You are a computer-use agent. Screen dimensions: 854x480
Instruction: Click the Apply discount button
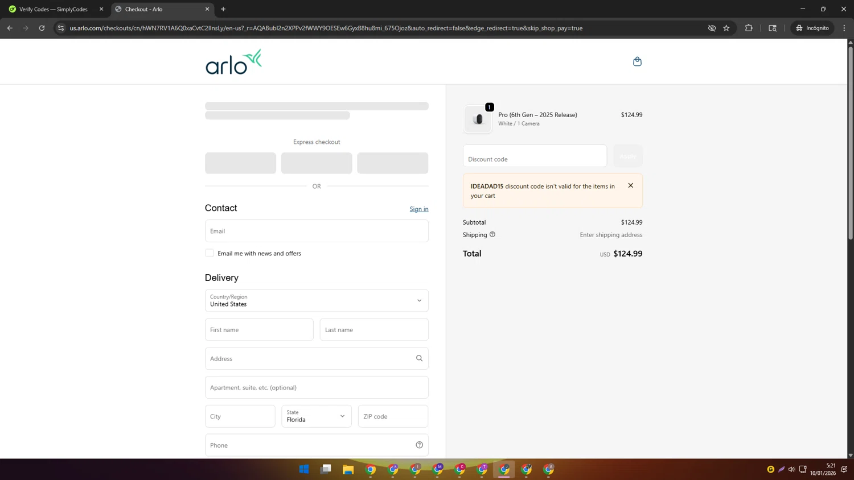click(628, 156)
